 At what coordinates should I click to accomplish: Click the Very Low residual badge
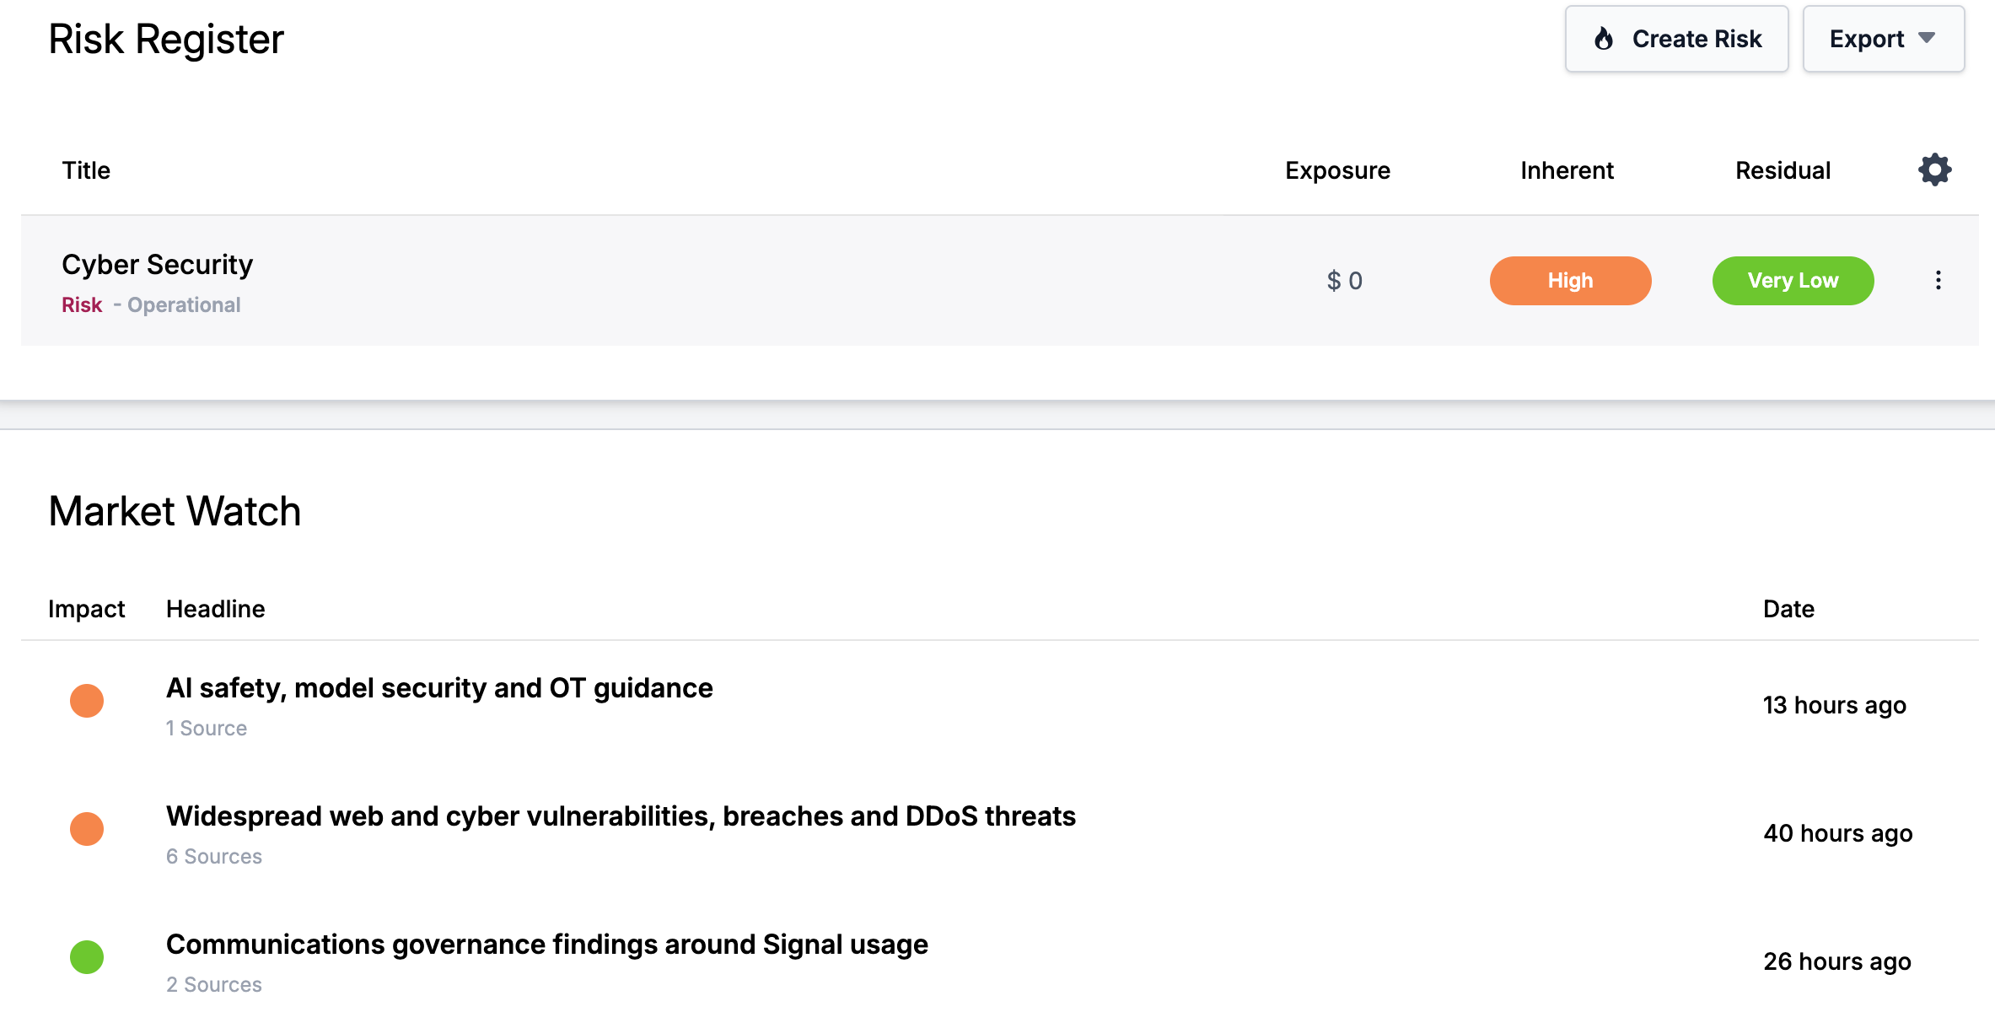tap(1793, 281)
